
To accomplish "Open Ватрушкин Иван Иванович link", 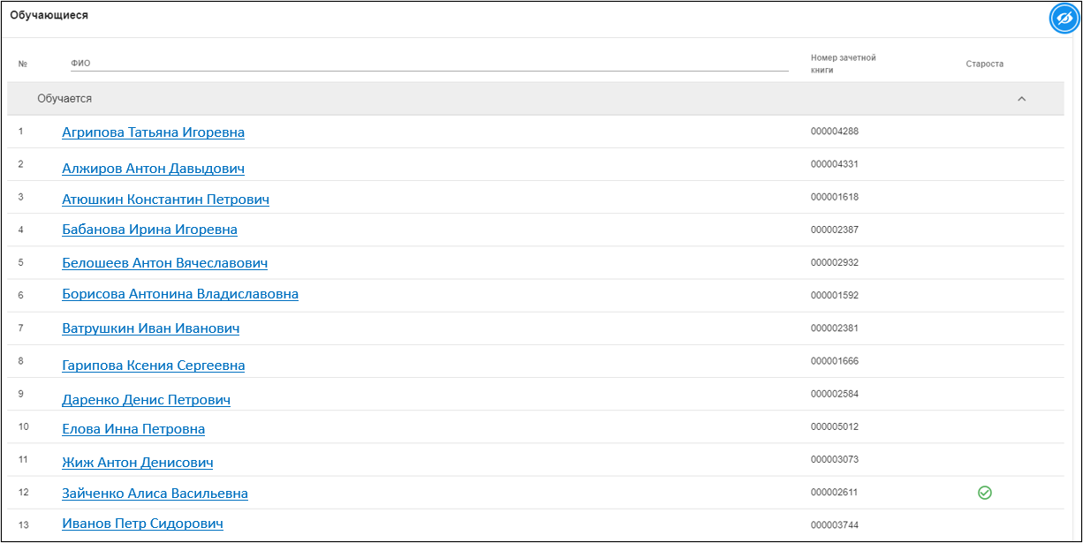I will 150,328.
